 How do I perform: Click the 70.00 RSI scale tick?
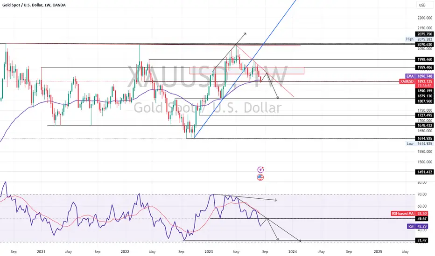click(x=422, y=194)
